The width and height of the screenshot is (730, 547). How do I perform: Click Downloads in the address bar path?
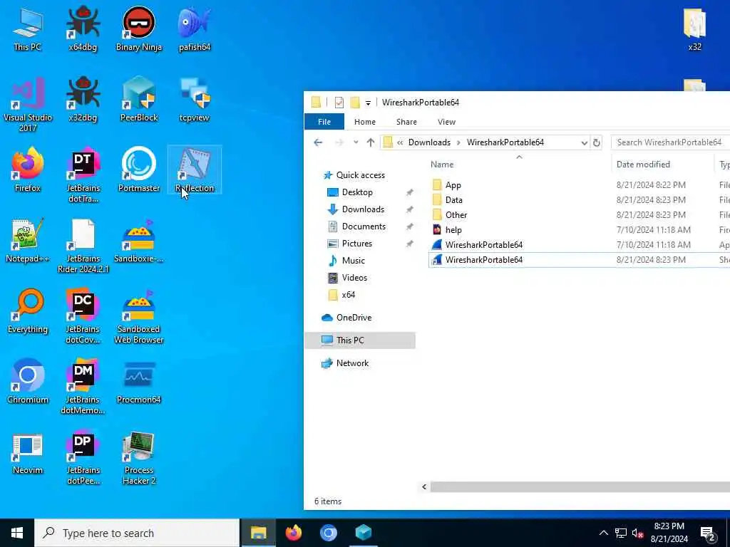click(x=429, y=142)
